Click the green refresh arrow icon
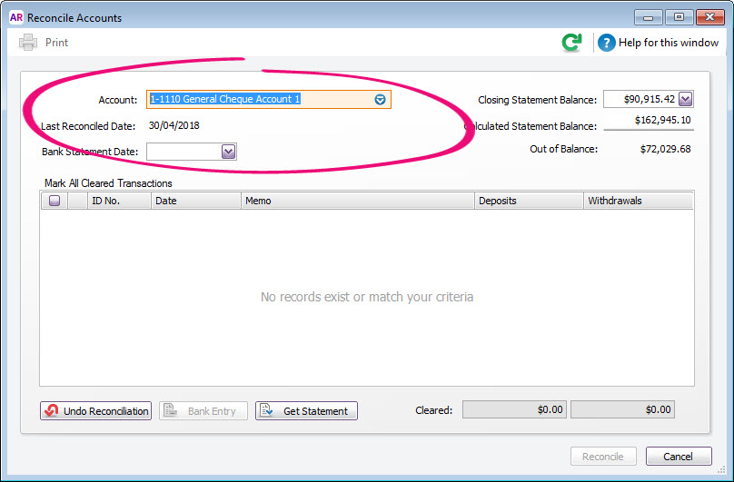 [x=571, y=43]
